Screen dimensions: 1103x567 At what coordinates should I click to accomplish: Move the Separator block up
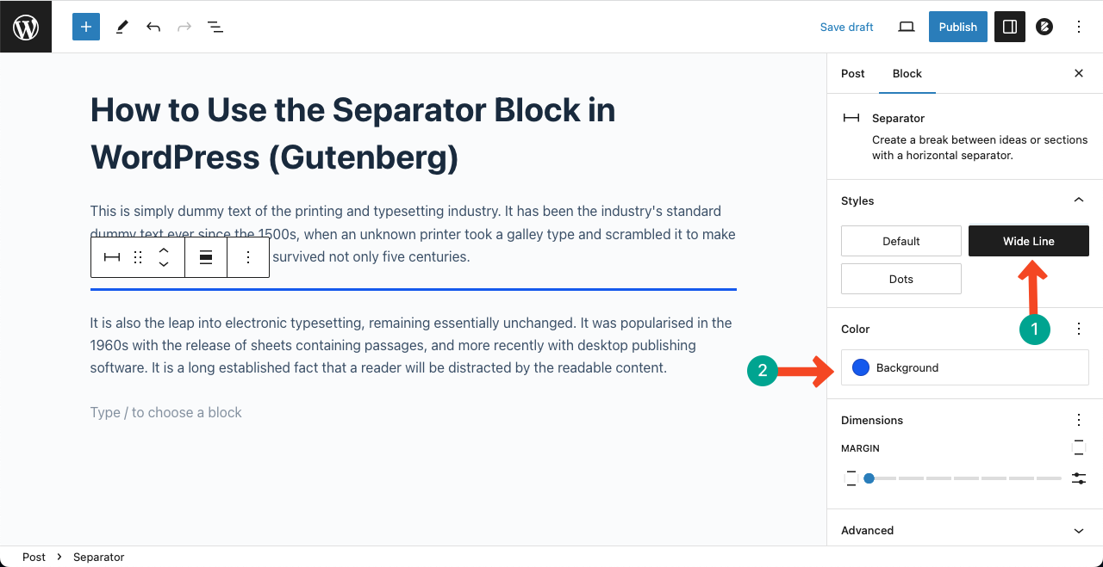tap(164, 250)
